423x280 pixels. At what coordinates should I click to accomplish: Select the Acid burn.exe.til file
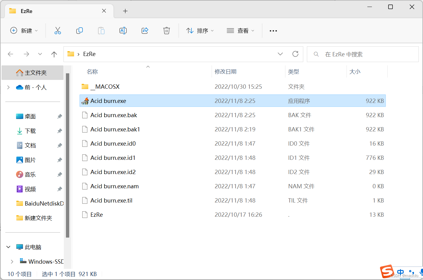[x=233, y=200]
